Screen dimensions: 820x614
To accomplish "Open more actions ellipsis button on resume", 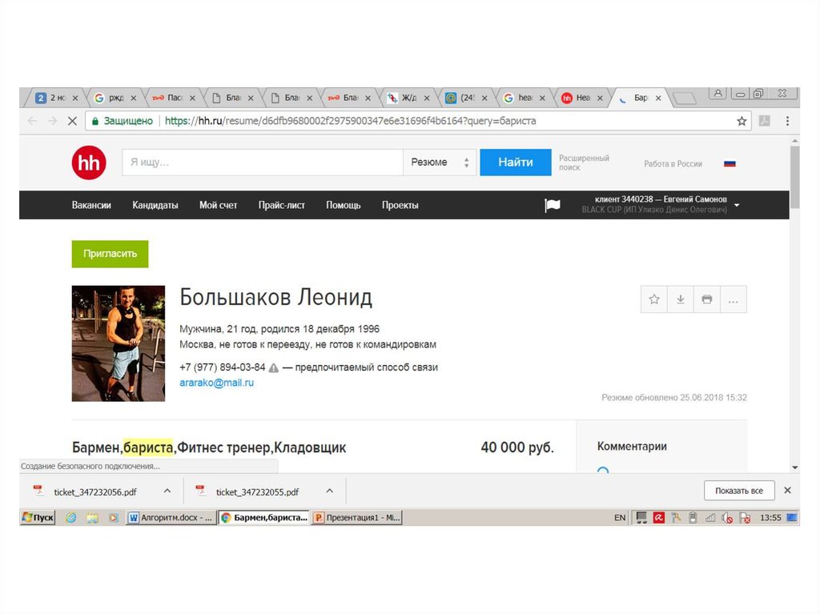I will (x=733, y=299).
